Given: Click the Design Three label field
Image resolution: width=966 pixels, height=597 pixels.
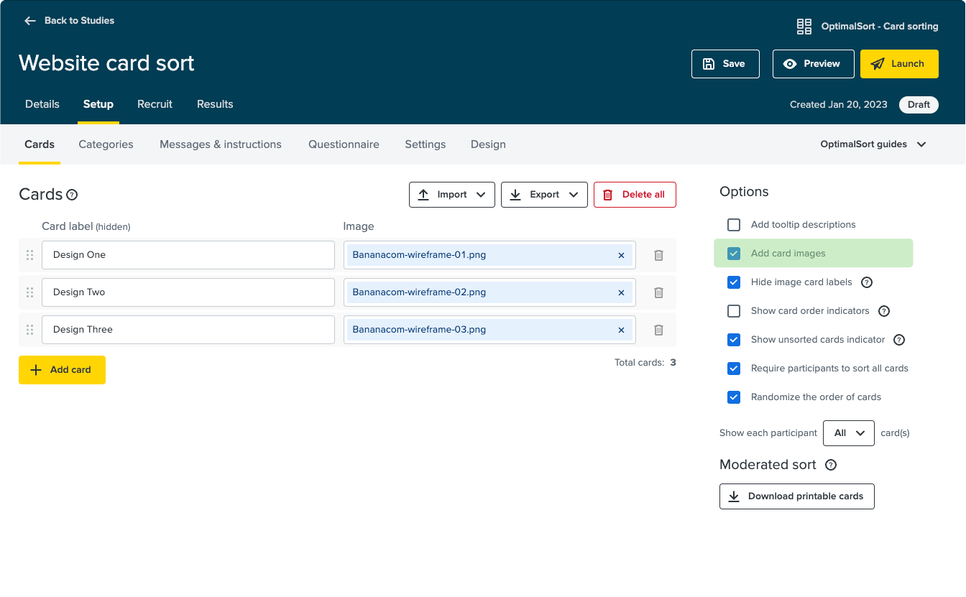Looking at the screenshot, I should click(188, 330).
